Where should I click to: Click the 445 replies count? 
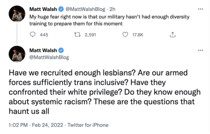(x=44, y=35)
